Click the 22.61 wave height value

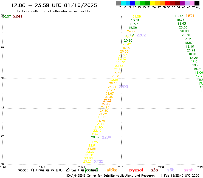pos(92,145)
